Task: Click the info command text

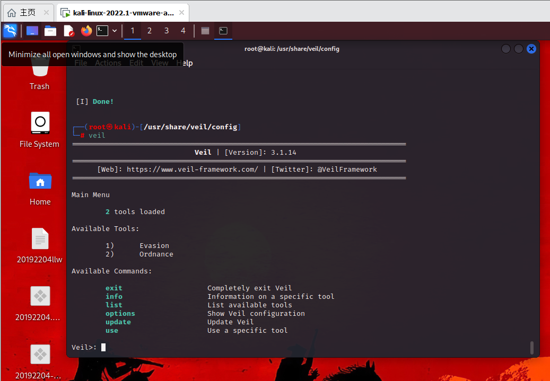Action: tap(114, 297)
